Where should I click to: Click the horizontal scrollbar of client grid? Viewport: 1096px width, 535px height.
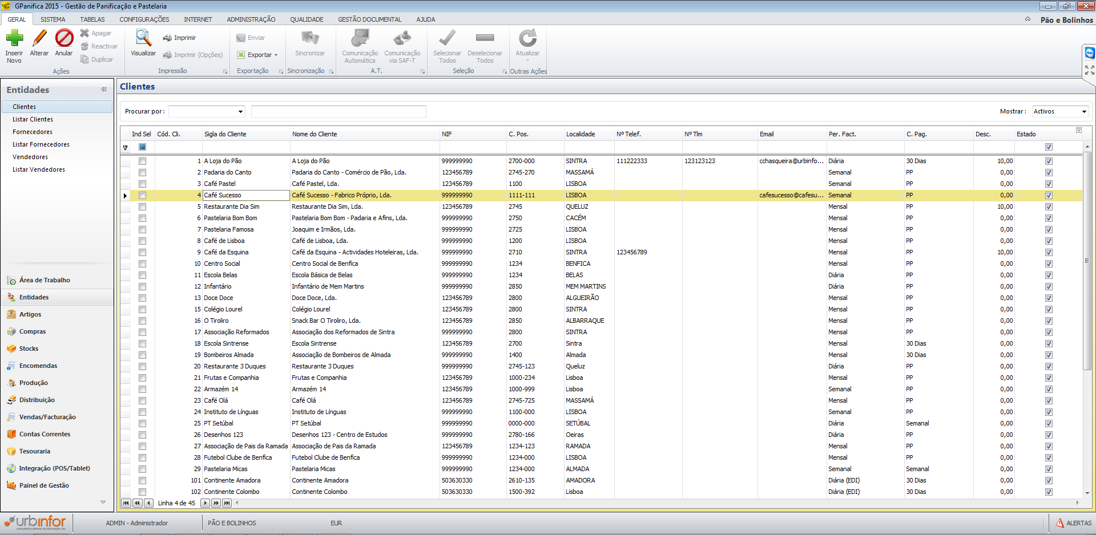coord(656,503)
